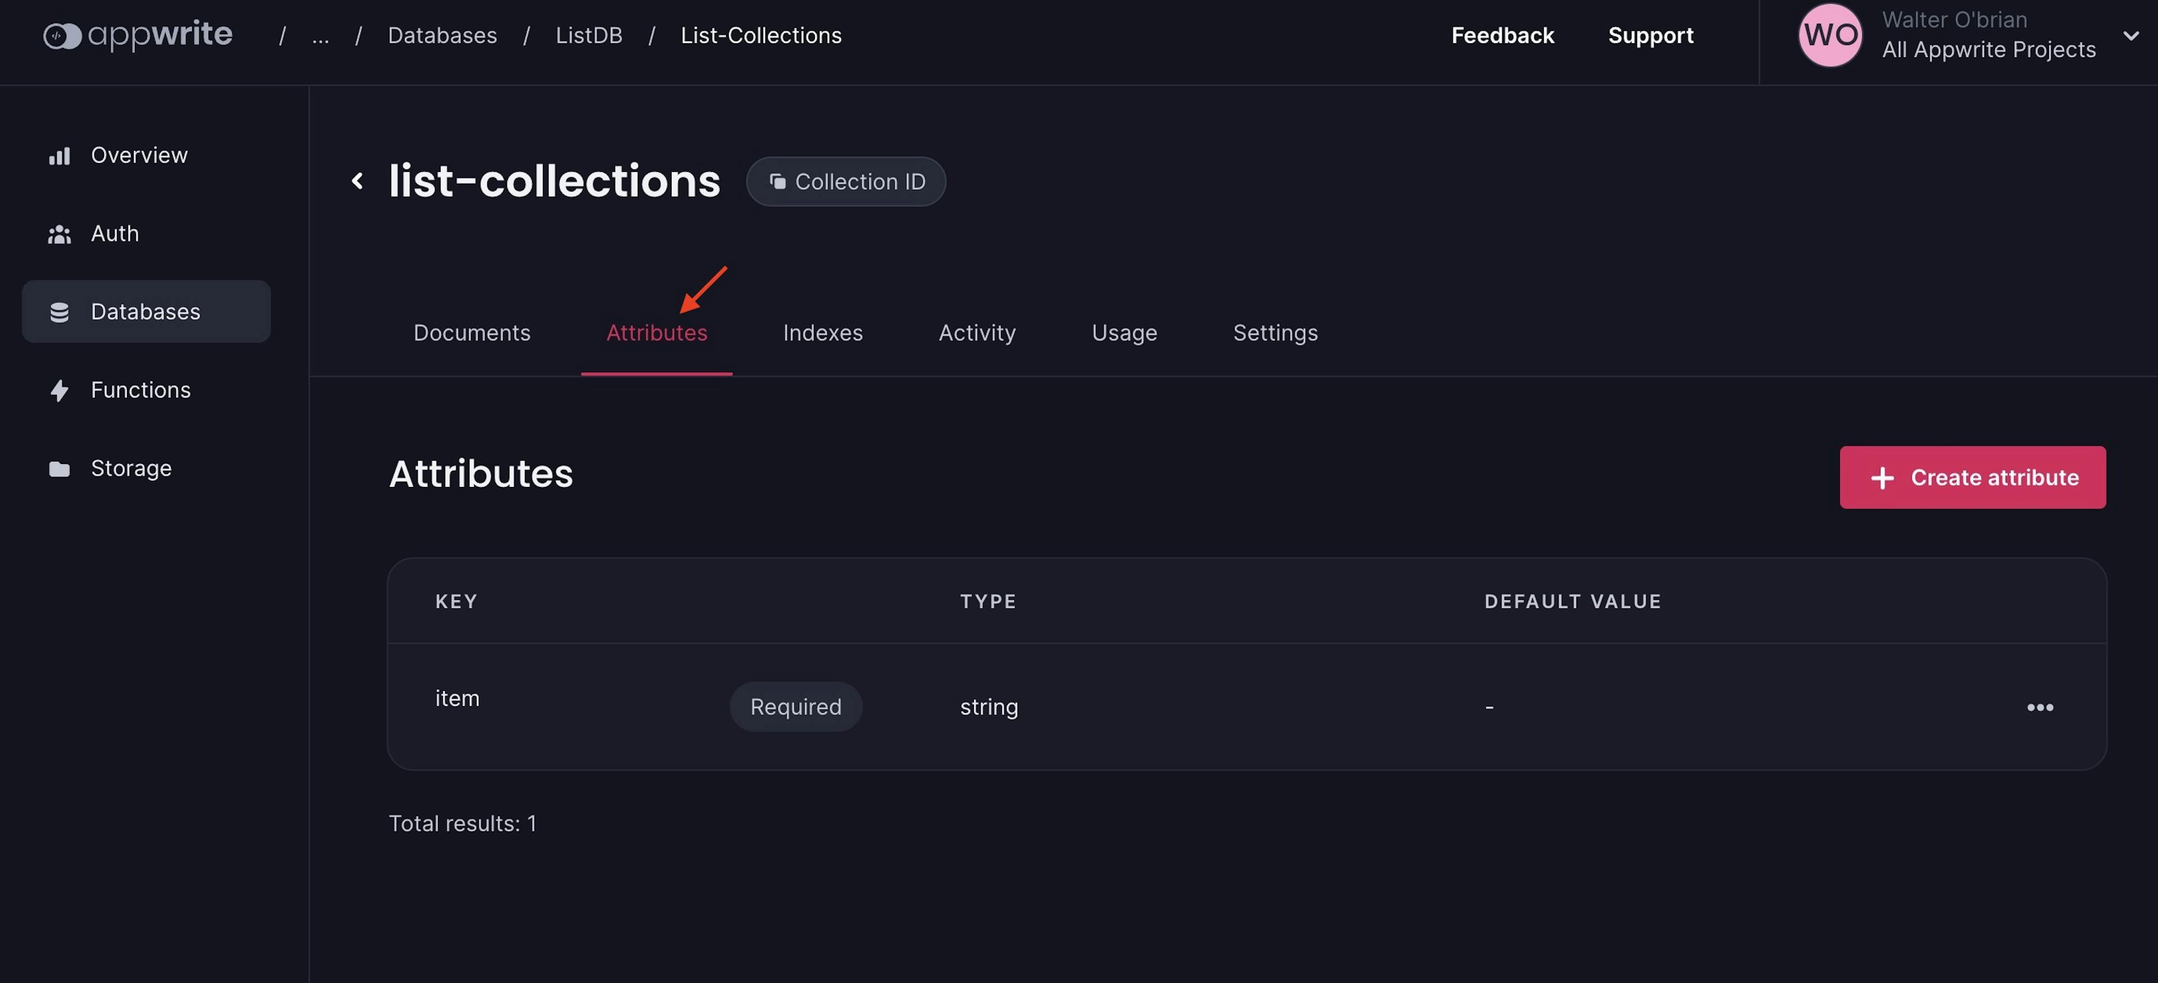Switch to the Documents tab
Image resolution: width=2158 pixels, height=983 pixels.
pyautogui.click(x=472, y=333)
